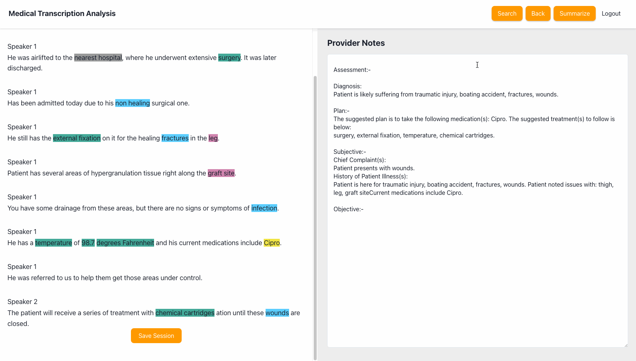Go Back using the orange button
Screen dimensions: 636x361
tap(538, 13)
